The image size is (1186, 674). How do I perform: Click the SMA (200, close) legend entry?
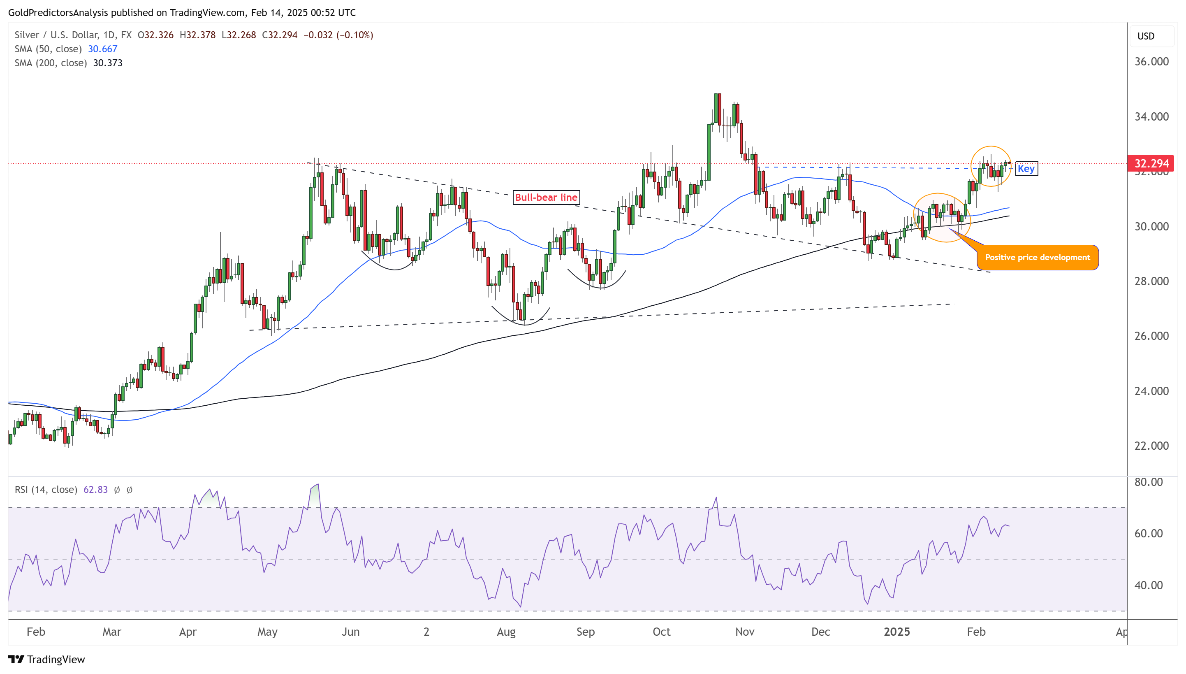click(51, 63)
